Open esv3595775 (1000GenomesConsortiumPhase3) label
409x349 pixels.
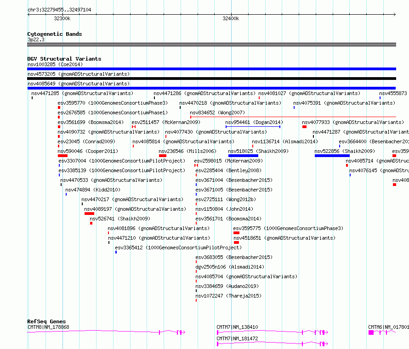coord(288,228)
